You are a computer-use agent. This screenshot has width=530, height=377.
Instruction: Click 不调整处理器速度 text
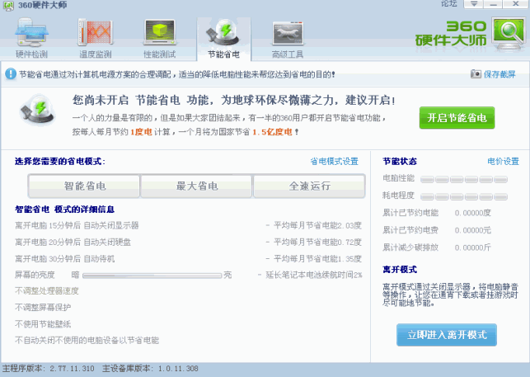[x=47, y=291]
